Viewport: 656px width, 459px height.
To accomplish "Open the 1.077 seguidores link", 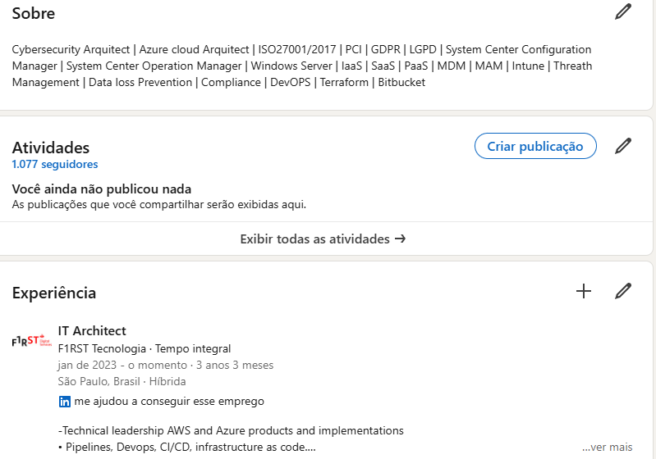I will (54, 164).
